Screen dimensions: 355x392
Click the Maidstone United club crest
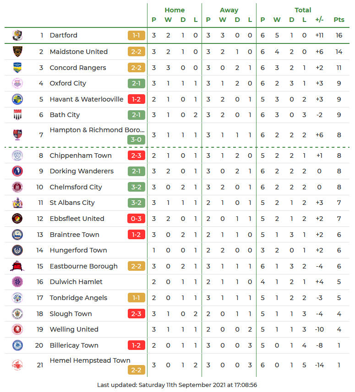[17, 52]
